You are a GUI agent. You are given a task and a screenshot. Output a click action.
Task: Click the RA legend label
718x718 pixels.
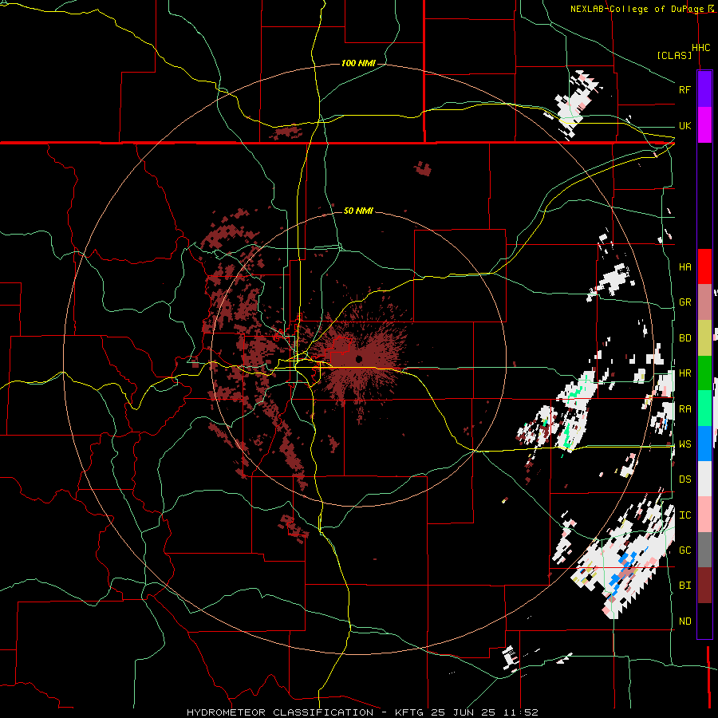(x=684, y=409)
